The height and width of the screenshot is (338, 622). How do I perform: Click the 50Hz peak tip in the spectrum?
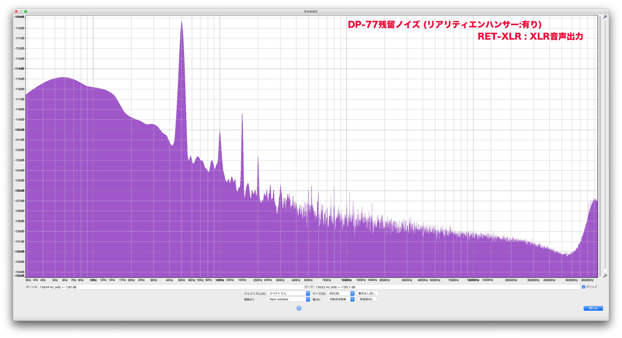[182, 22]
